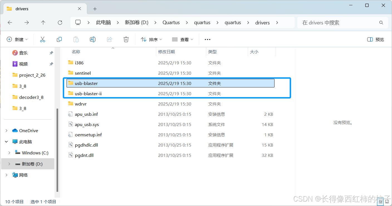Expand OneDrive in navigation pane
This screenshot has width=392, height=206.
tap(7, 130)
